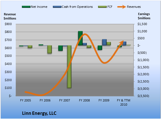Select the FY 2007 x-axis label

click(64, 100)
